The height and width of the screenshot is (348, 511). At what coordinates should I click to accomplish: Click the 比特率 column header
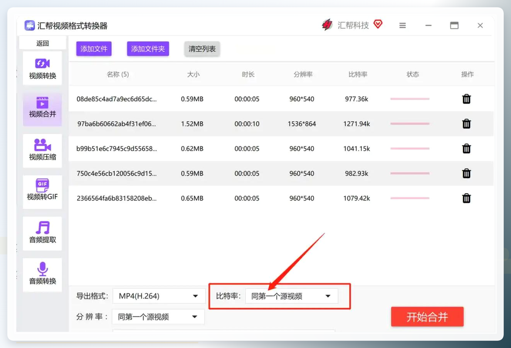tap(358, 74)
